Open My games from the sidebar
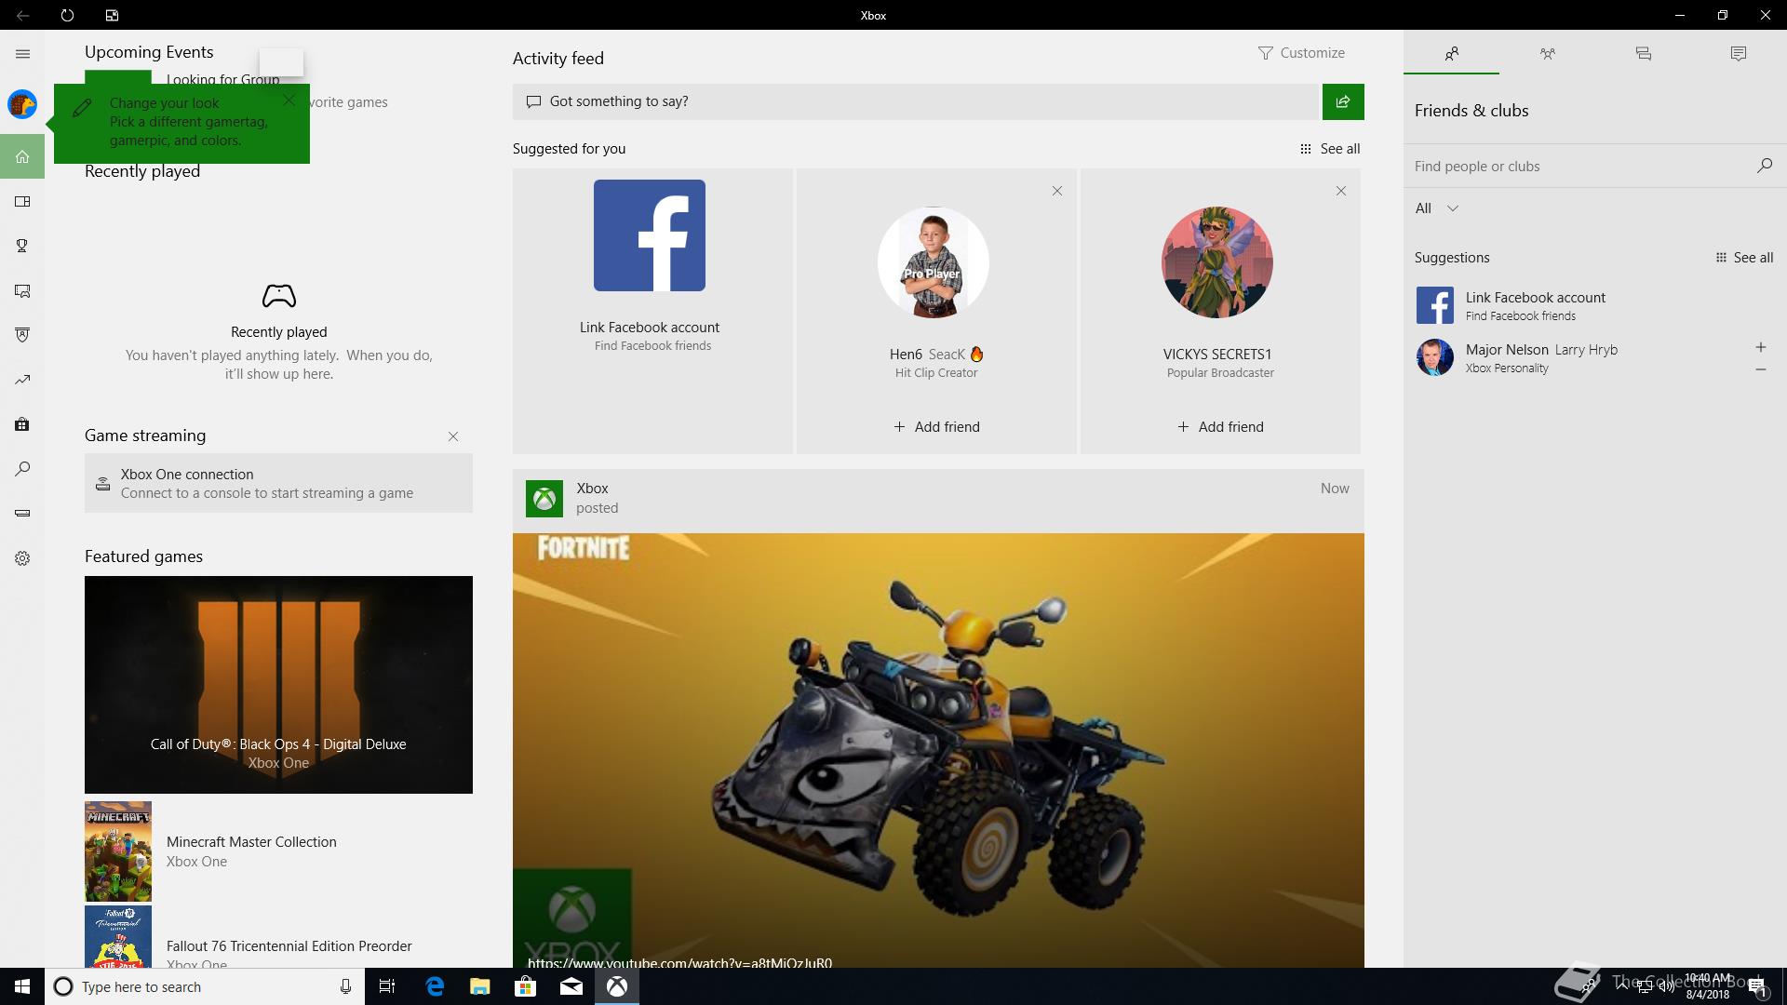This screenshot has height=1005, width=1787. point(22,202)
